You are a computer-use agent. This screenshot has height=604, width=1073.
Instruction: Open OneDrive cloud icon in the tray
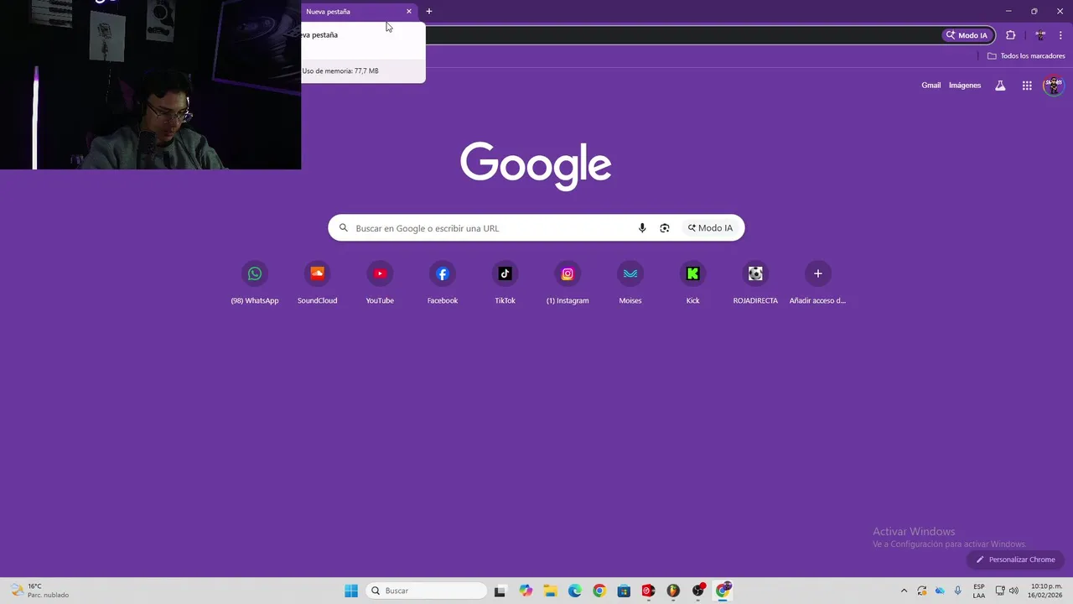(940, 591)
